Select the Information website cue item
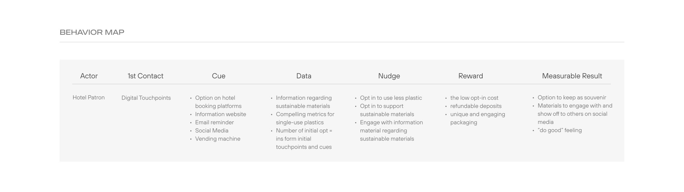Image resolution: width=684 pixels, height=192 pixels. [220, 114]
